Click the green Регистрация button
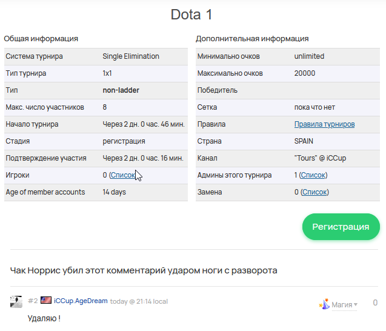Image resolution: width=386 pixels, height=331 pixels. pos(341,227)
